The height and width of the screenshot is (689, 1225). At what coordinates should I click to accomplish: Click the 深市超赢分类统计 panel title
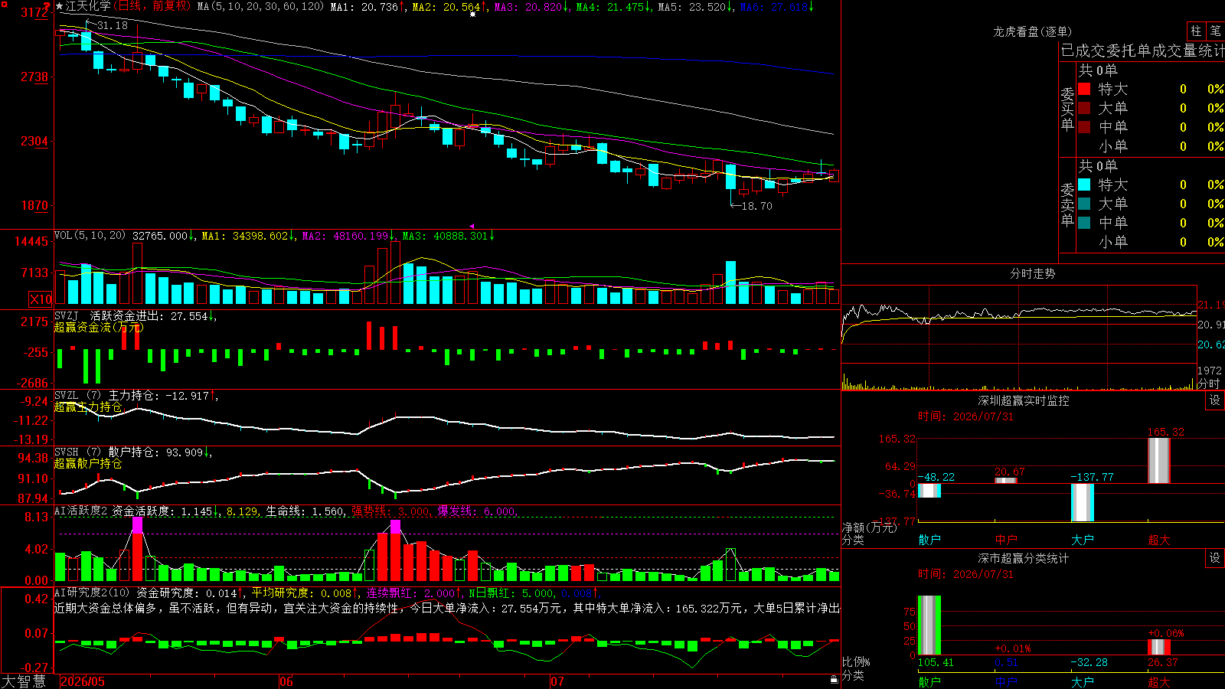coord(1023,559)
